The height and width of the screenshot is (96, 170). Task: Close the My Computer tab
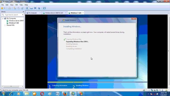(x=40, y=13)
